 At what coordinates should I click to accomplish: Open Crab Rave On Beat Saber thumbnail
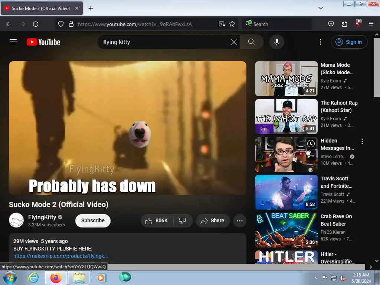286,230
